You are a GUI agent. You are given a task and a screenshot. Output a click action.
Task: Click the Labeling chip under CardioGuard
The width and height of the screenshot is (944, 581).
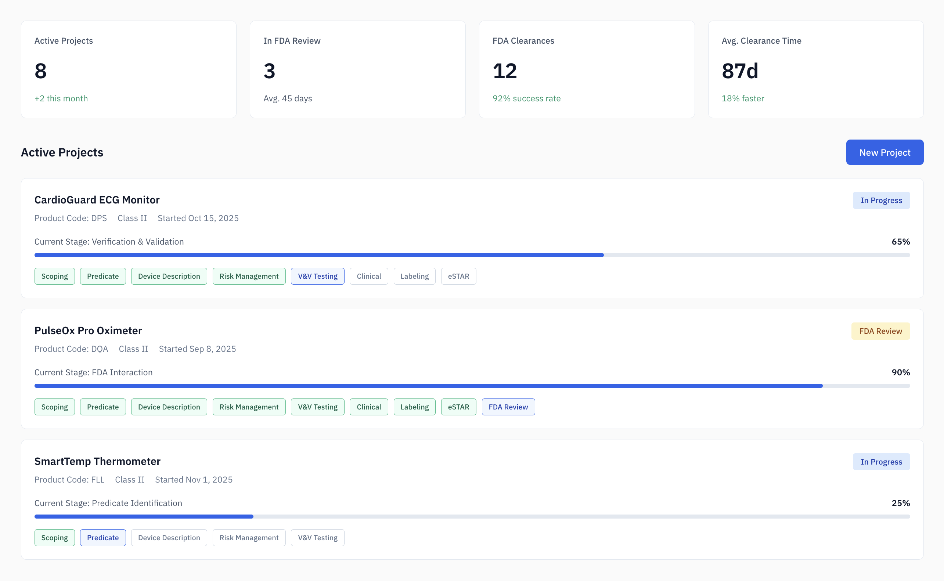[x=414, y=276]
